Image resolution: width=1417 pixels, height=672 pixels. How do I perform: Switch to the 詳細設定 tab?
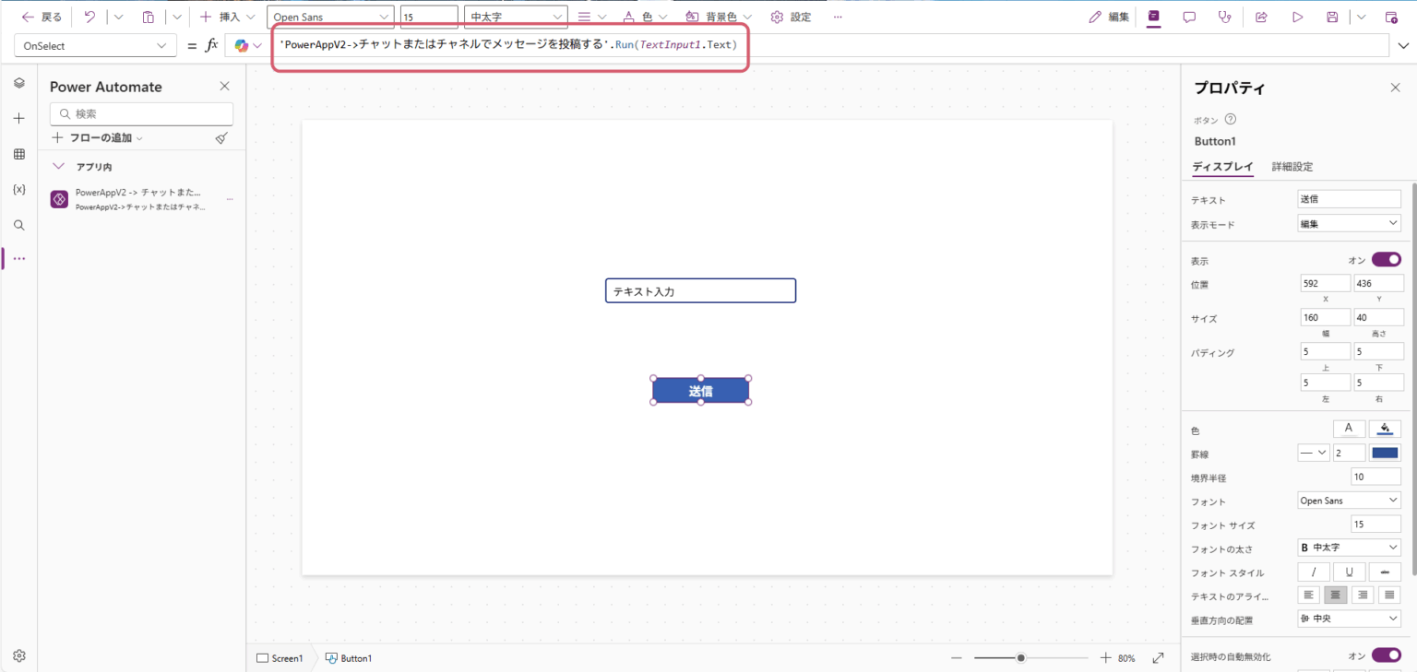pyautogui.click(x=1292, y=167)
